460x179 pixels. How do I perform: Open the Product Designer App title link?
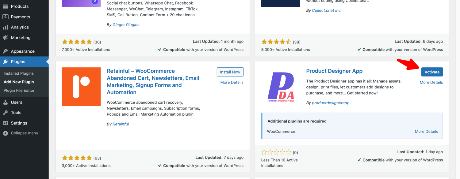(x=334, y=71)
